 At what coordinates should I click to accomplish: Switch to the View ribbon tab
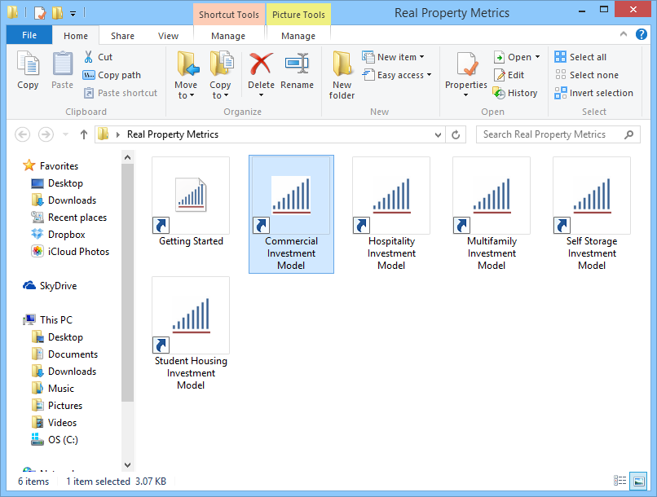[169, 36]
